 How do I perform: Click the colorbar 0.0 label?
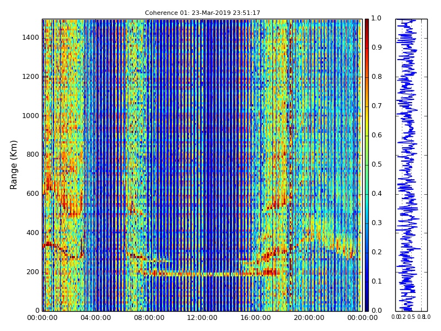click(377, 311)
